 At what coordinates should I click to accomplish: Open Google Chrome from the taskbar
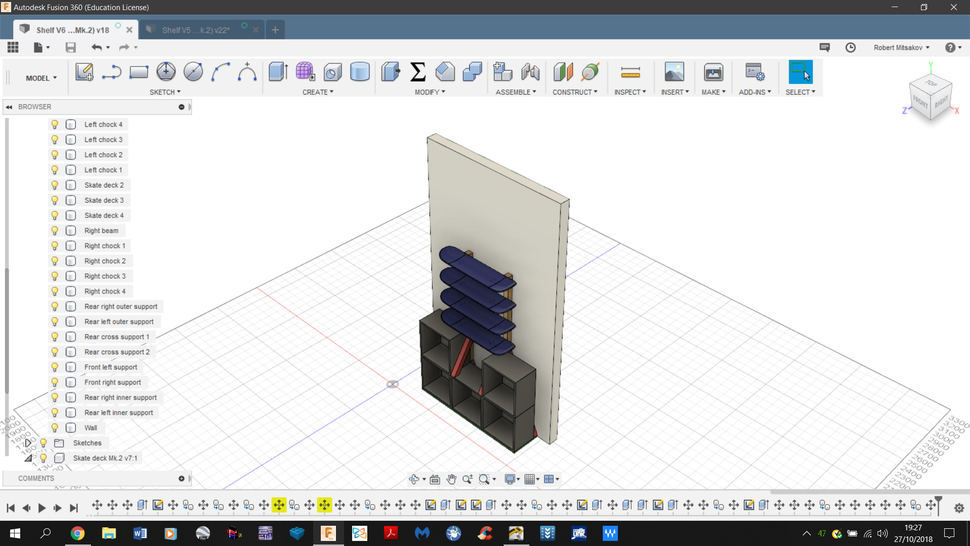point(77,533)
